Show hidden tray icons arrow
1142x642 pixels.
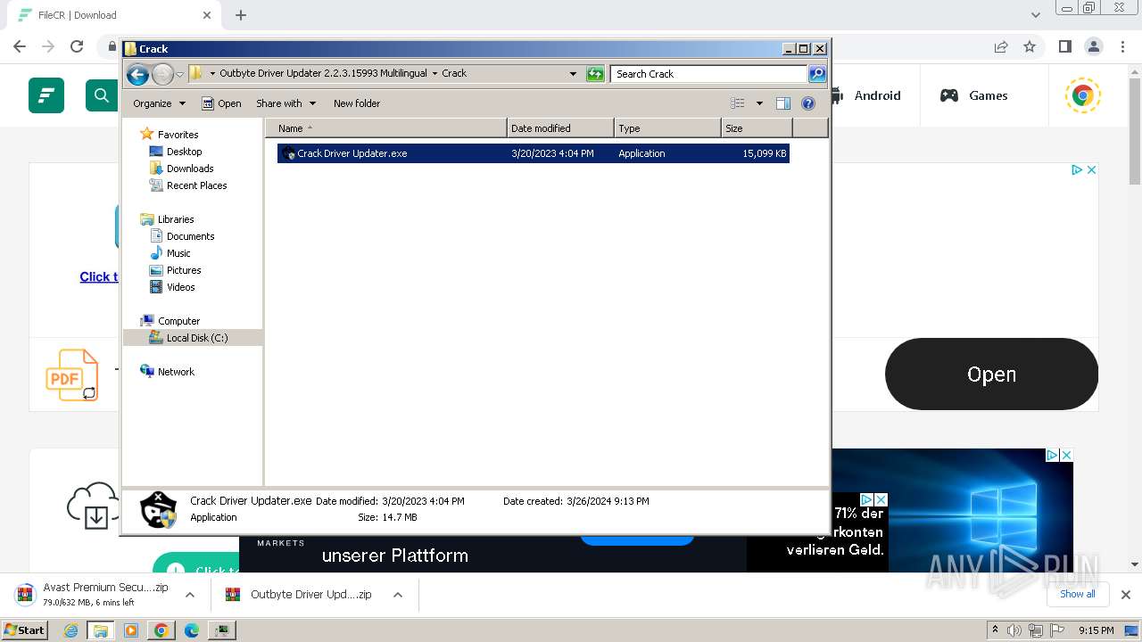tap(995, 630)
